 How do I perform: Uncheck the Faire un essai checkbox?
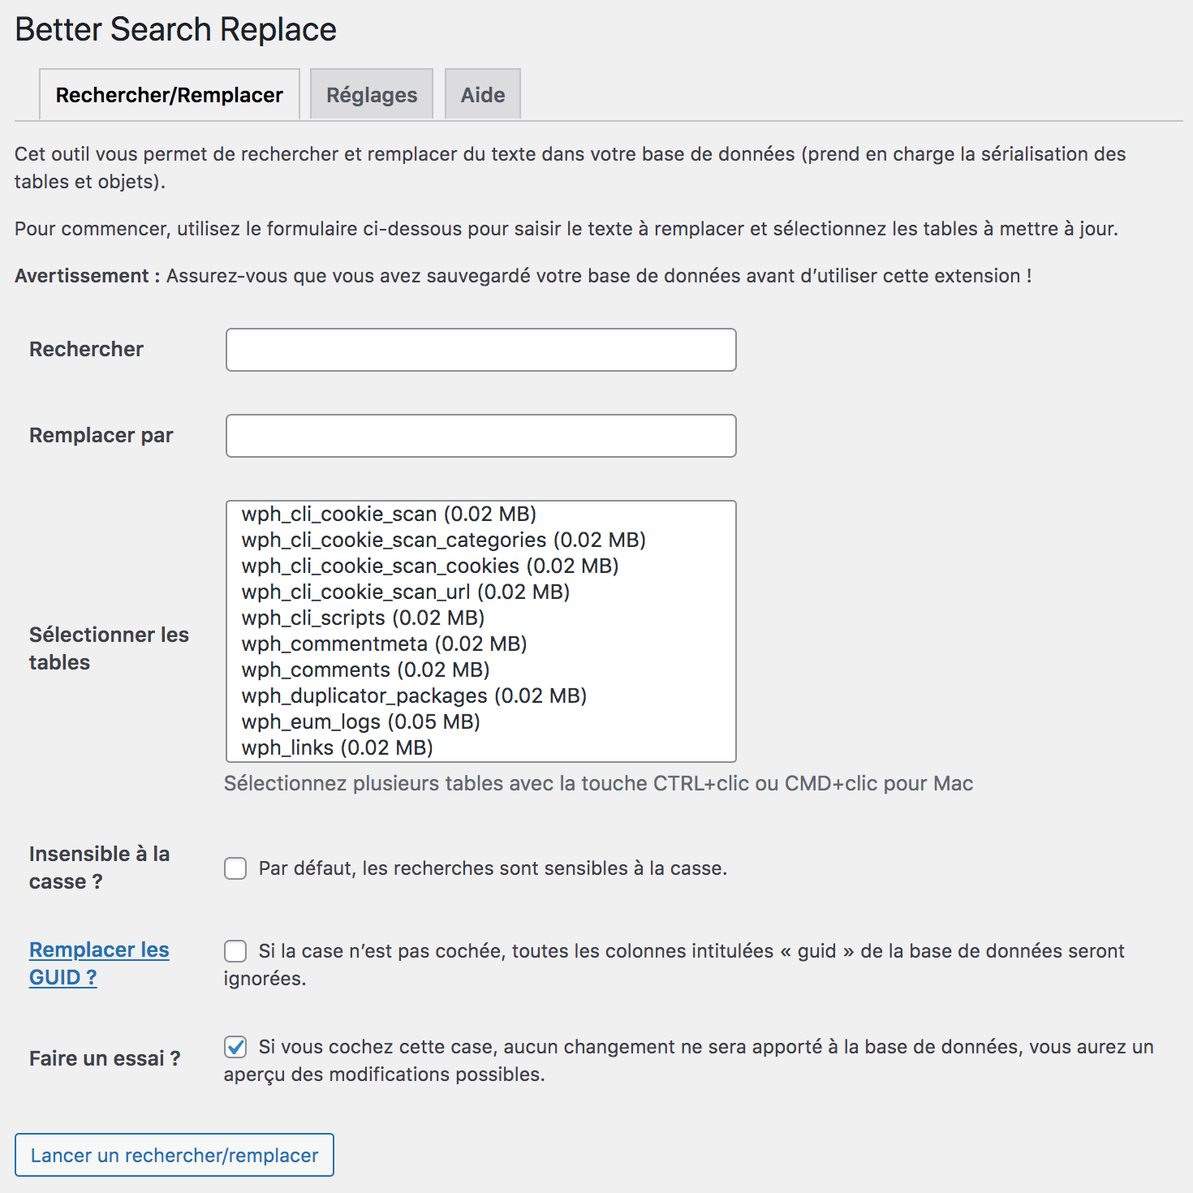[235, 1048]
